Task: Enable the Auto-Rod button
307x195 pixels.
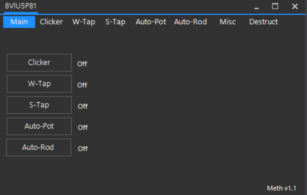Action: coord(38,147)
